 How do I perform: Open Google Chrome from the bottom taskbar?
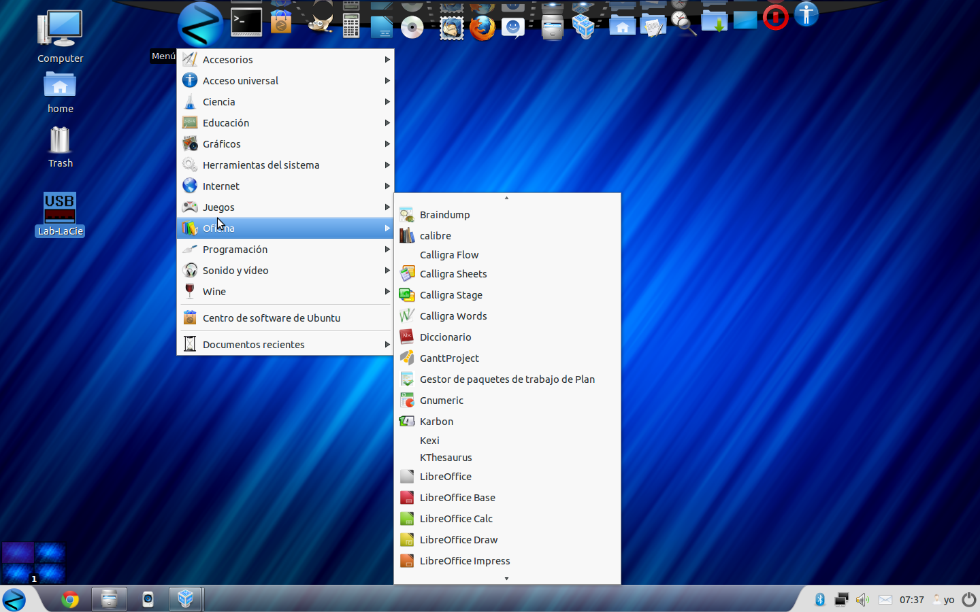(x=70, y=599)
